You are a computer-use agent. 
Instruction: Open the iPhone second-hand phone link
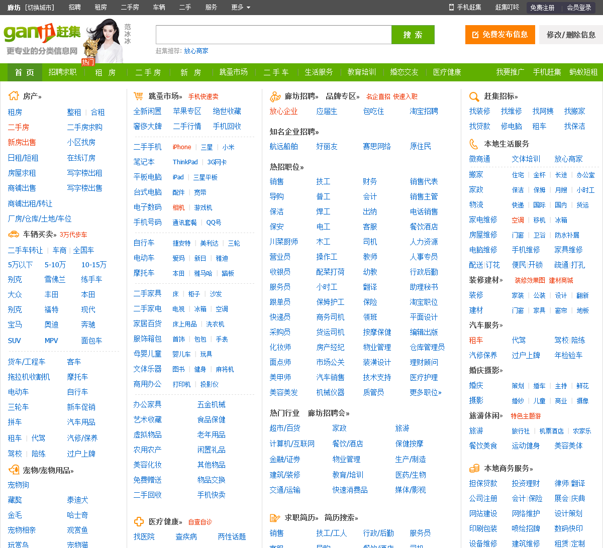point(182,147)
